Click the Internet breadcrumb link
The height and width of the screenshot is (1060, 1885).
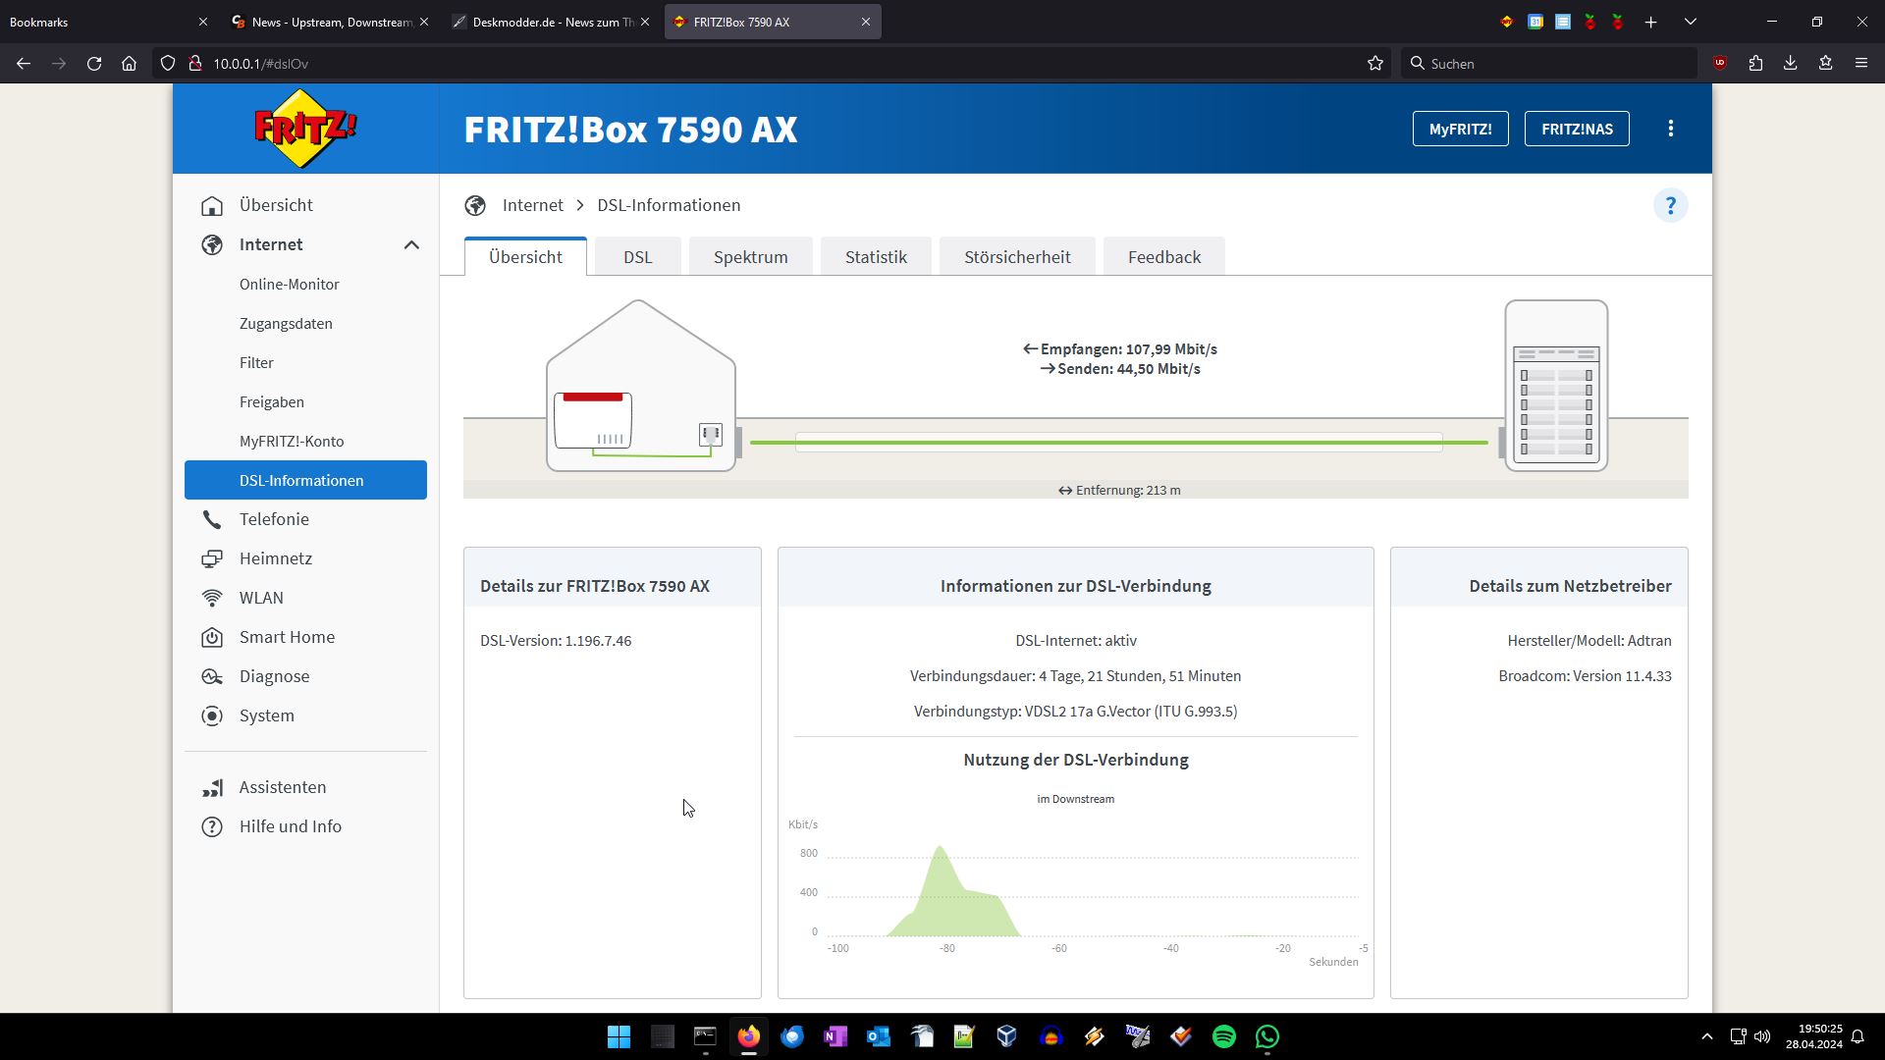532,205
